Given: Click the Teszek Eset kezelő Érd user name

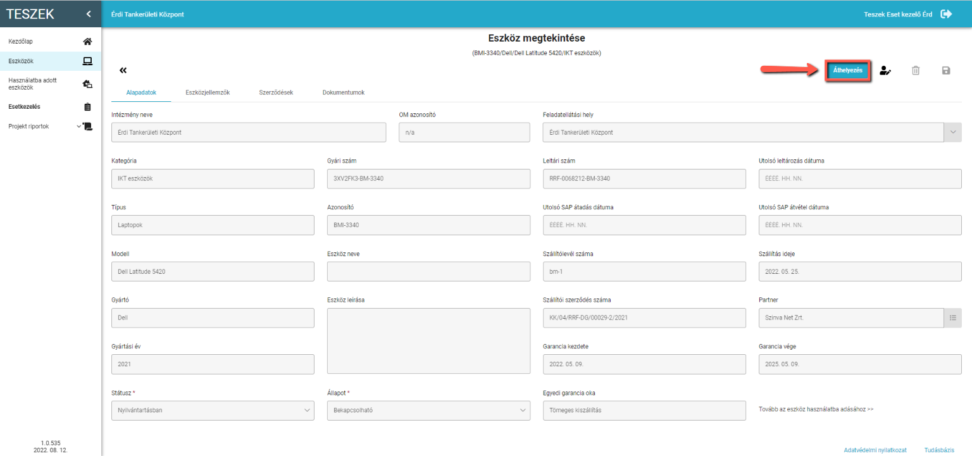Looking at the screenshot, I should [898, 14].
